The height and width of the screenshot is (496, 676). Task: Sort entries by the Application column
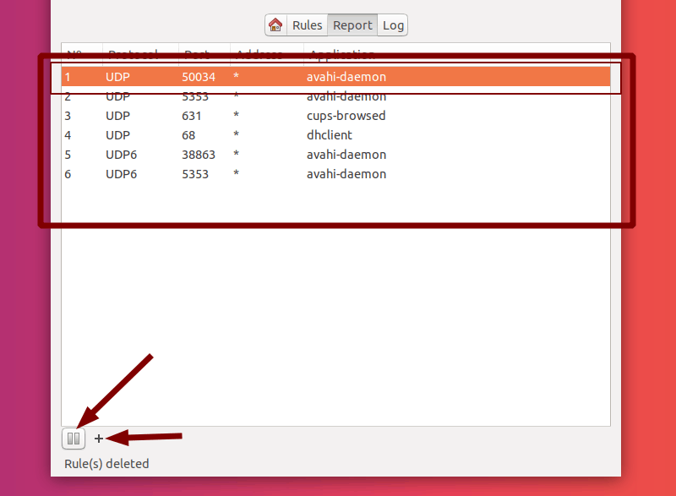click(341, 53)
